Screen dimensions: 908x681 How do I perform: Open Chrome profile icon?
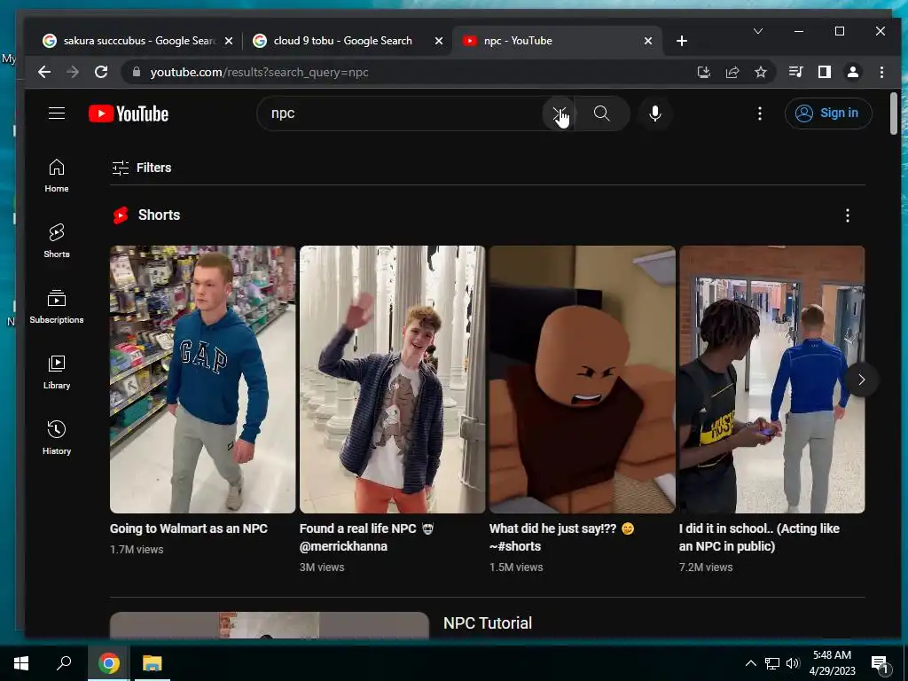click(853, 73)
